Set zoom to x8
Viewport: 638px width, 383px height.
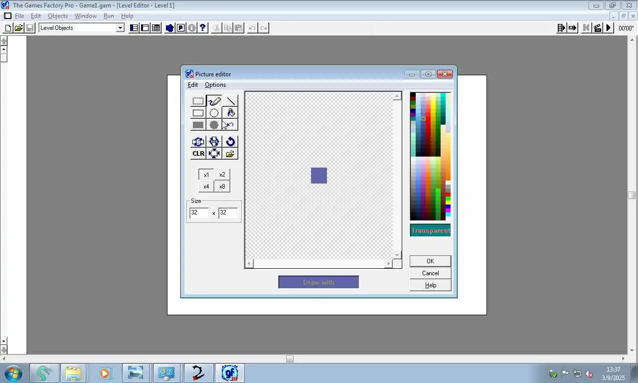click(x=222, y=187)
